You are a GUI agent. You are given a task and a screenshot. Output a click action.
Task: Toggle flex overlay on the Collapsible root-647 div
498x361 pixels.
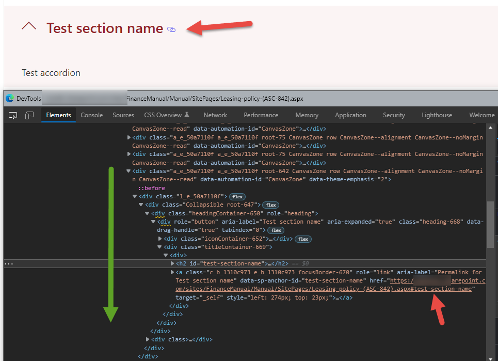pos(271,205)
